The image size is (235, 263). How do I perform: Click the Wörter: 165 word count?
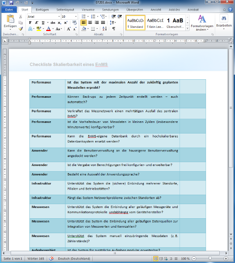pos(36,259)
